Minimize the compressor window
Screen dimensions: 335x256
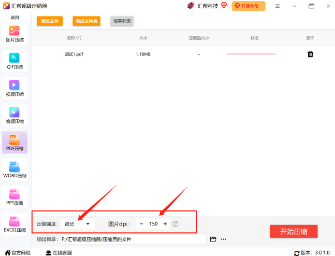[x=294, y=6]
